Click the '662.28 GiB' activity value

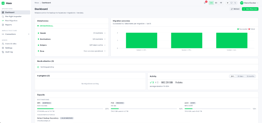167,83
